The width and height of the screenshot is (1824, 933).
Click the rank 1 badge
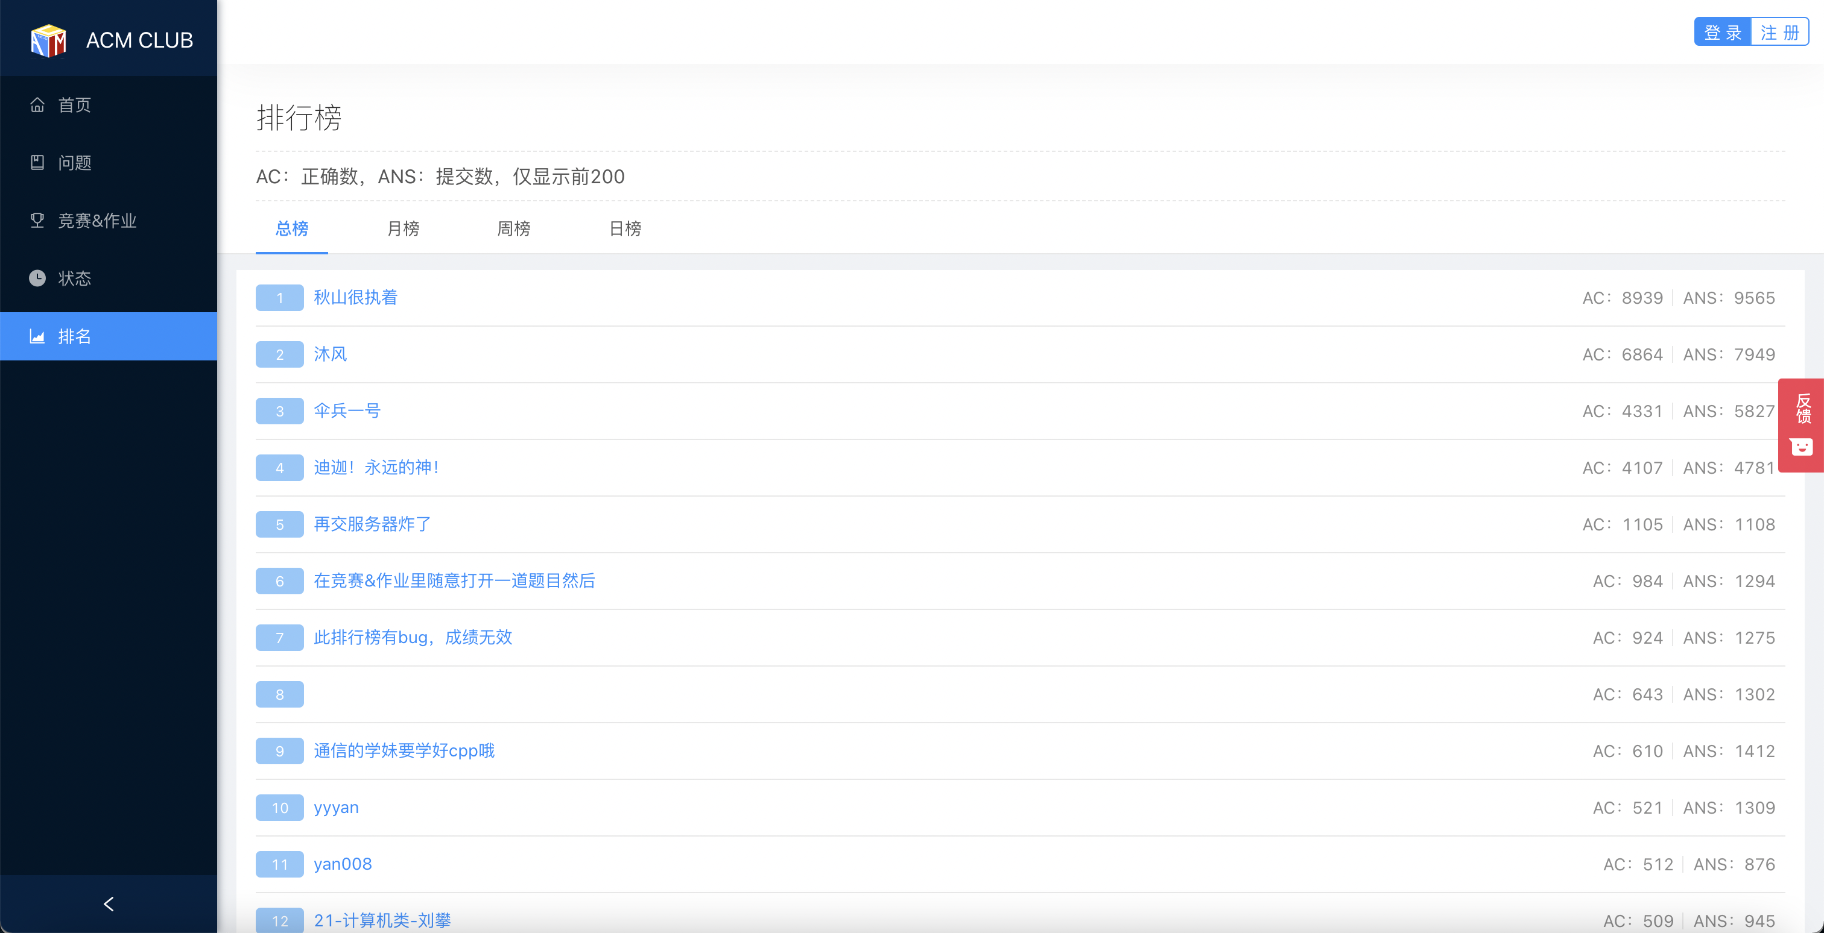280,298
